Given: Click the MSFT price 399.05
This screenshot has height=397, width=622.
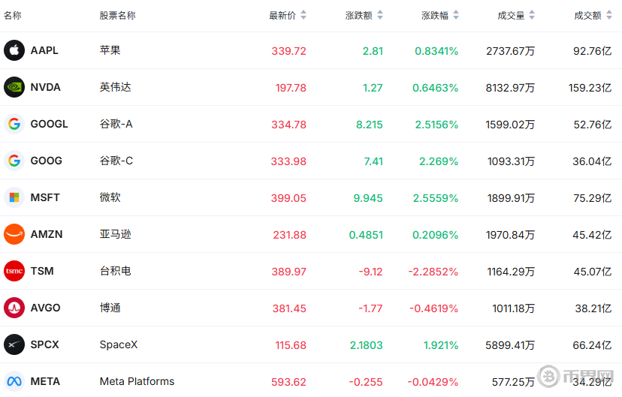Looking at the screenshot, I should pos(288,198).
